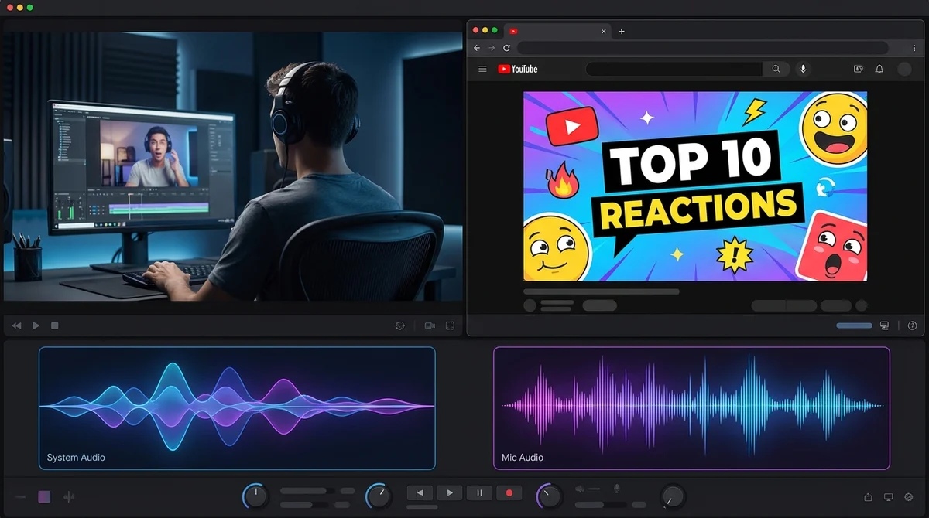The height and width of the screenshot is (518, 929).
Task: Click the camera icon under left preview
Action: (x=430, y=325)
